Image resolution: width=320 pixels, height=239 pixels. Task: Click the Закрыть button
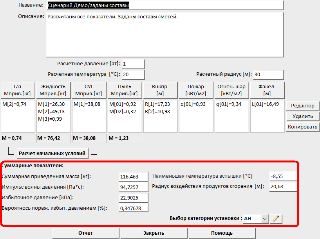(x=154, y=233)
